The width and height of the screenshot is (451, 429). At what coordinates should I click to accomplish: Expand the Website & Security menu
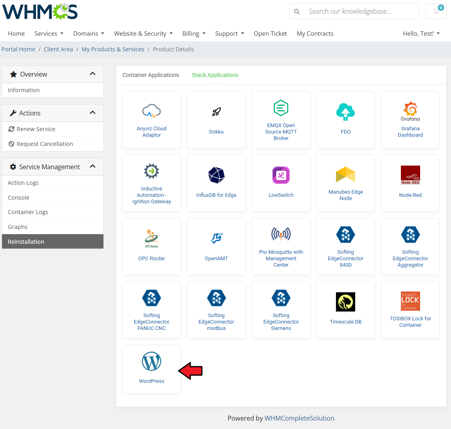tap(143, 34)
